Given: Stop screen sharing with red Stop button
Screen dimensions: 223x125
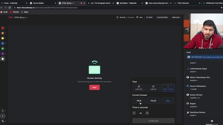Looking at the screenshot, I should point(94,87).
